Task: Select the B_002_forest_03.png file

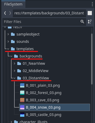Action: click(44, 93)
